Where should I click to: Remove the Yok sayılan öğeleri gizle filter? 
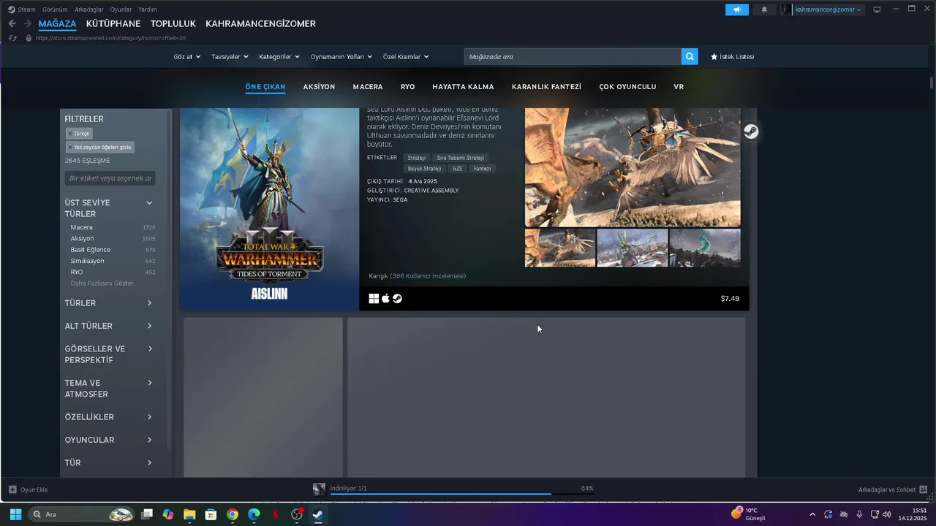point(70,147)
